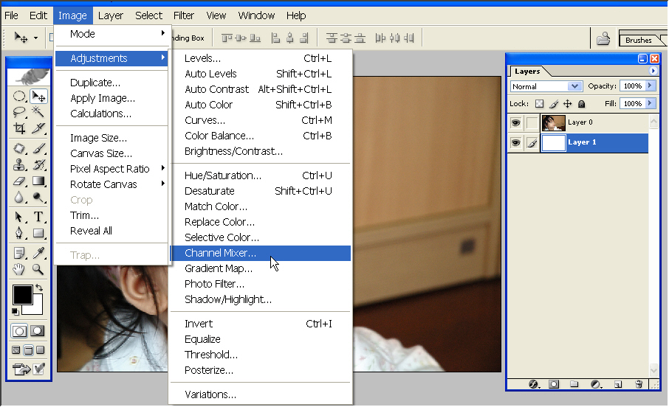Select the Zoom tool
669x407 pixels.
(x=39, y=269)
